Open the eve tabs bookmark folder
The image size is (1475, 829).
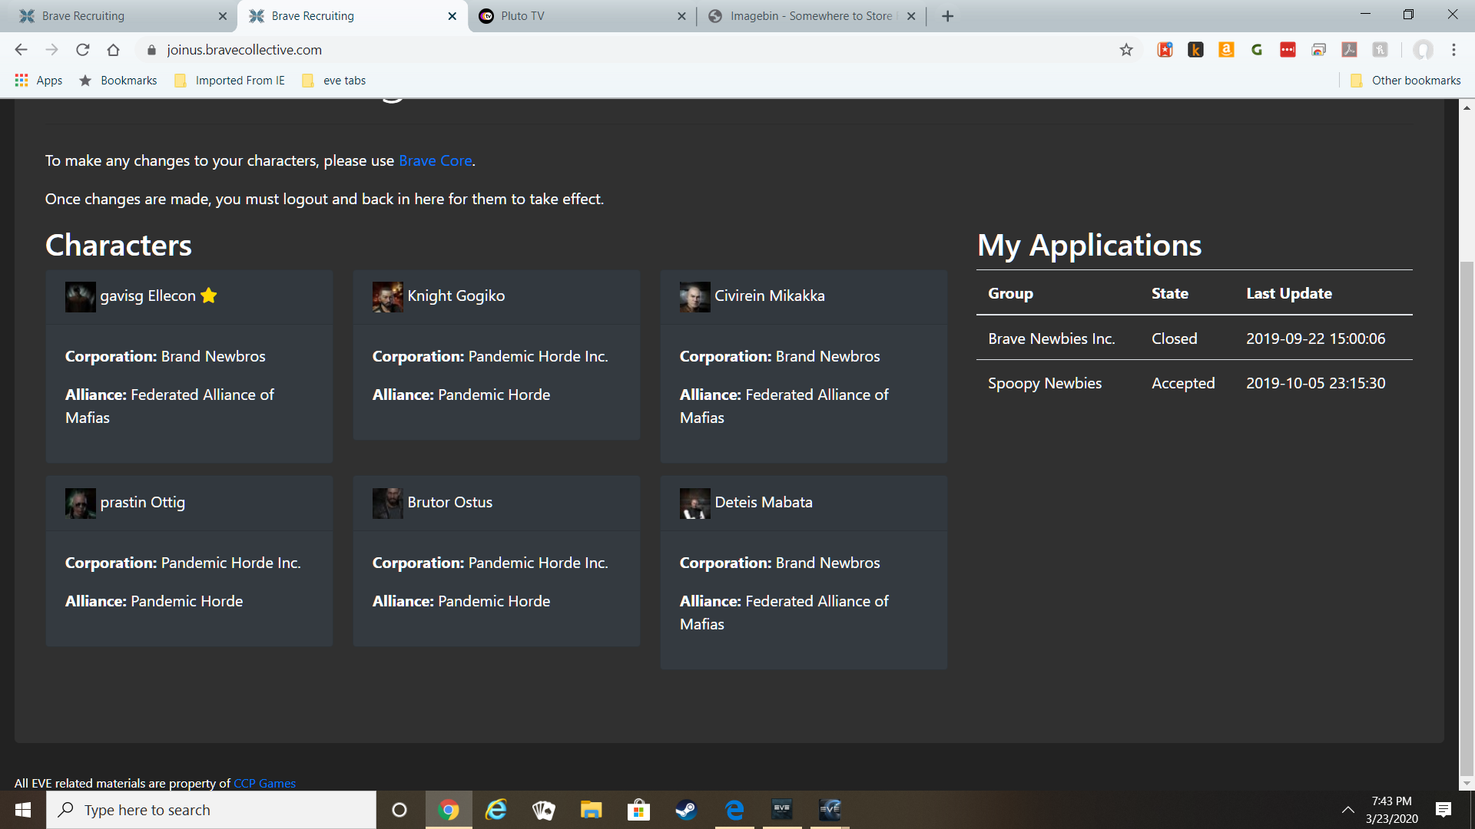pyautogui.click(x=334, y=81)
